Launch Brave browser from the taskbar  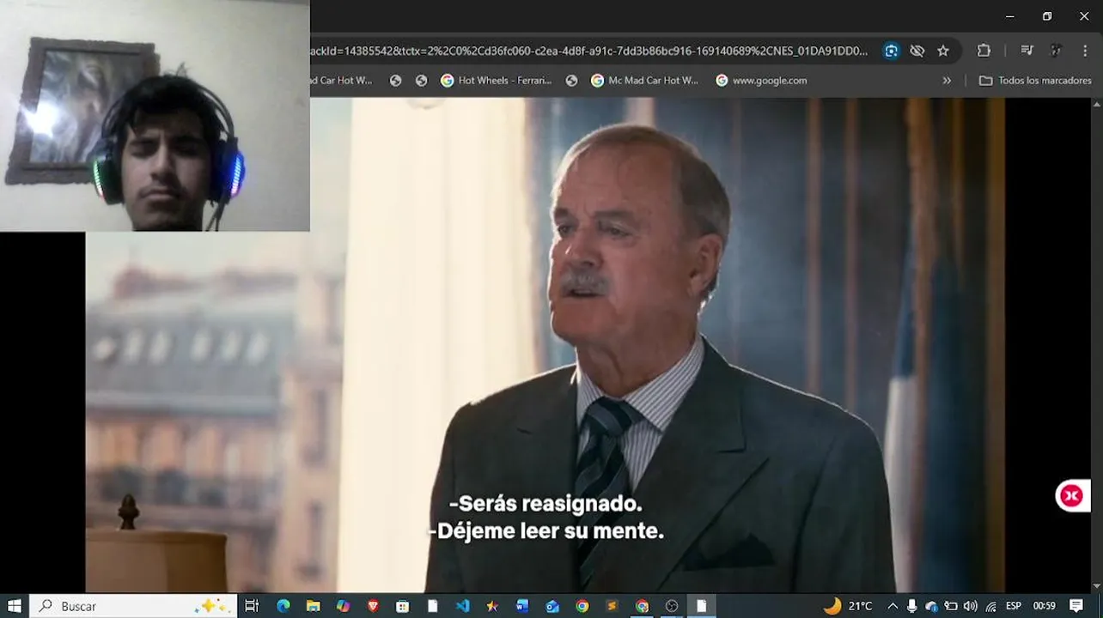tap(373, 606)
